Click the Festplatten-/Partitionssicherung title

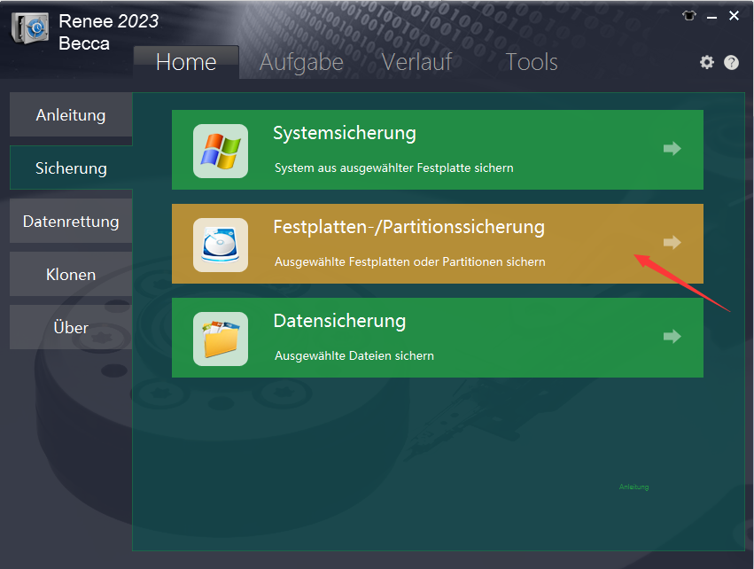point(408,227)
